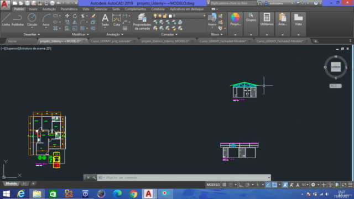Expand the Camadas panel
354x199 pixels.
point(169,34)
